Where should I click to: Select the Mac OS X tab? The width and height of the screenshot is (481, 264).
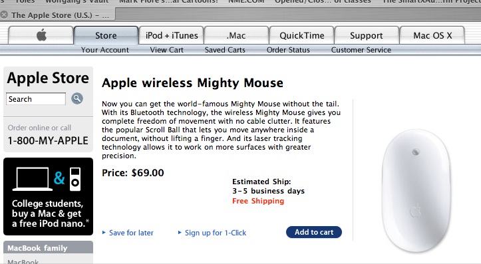[432, 35]
